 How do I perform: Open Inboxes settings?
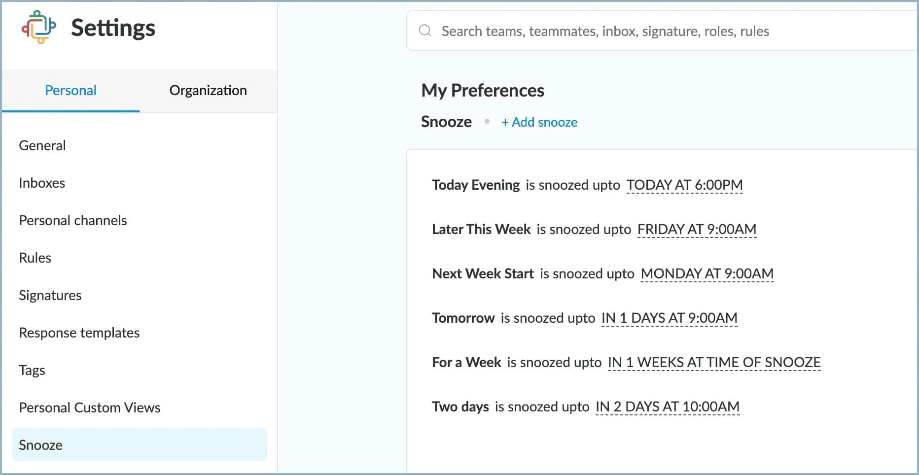point(42,183)
